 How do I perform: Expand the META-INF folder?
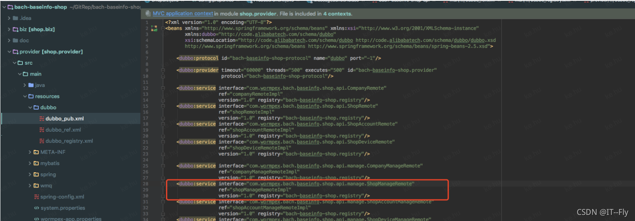[30, 152]
